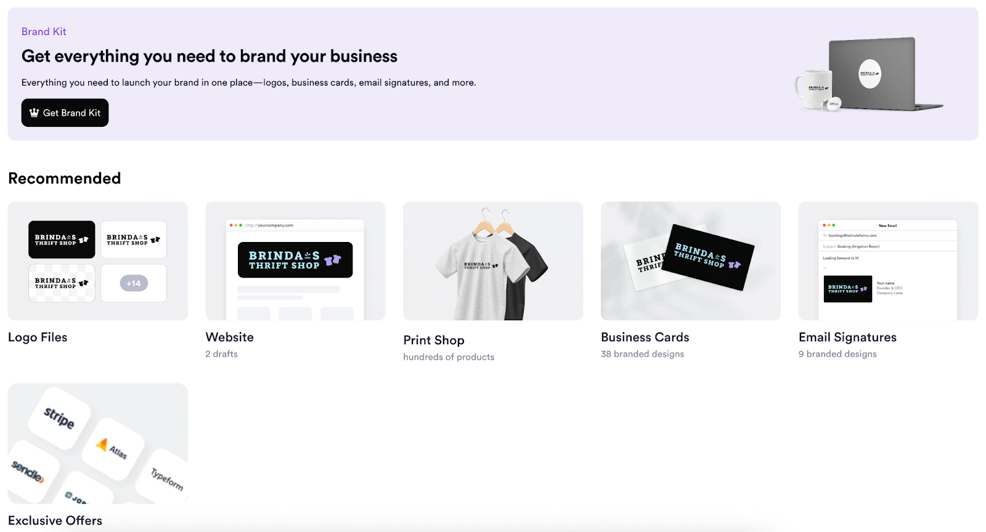Click the 2 drafts text under Website
The height and width of the screenshot is (532, 986).
point(221,353)
